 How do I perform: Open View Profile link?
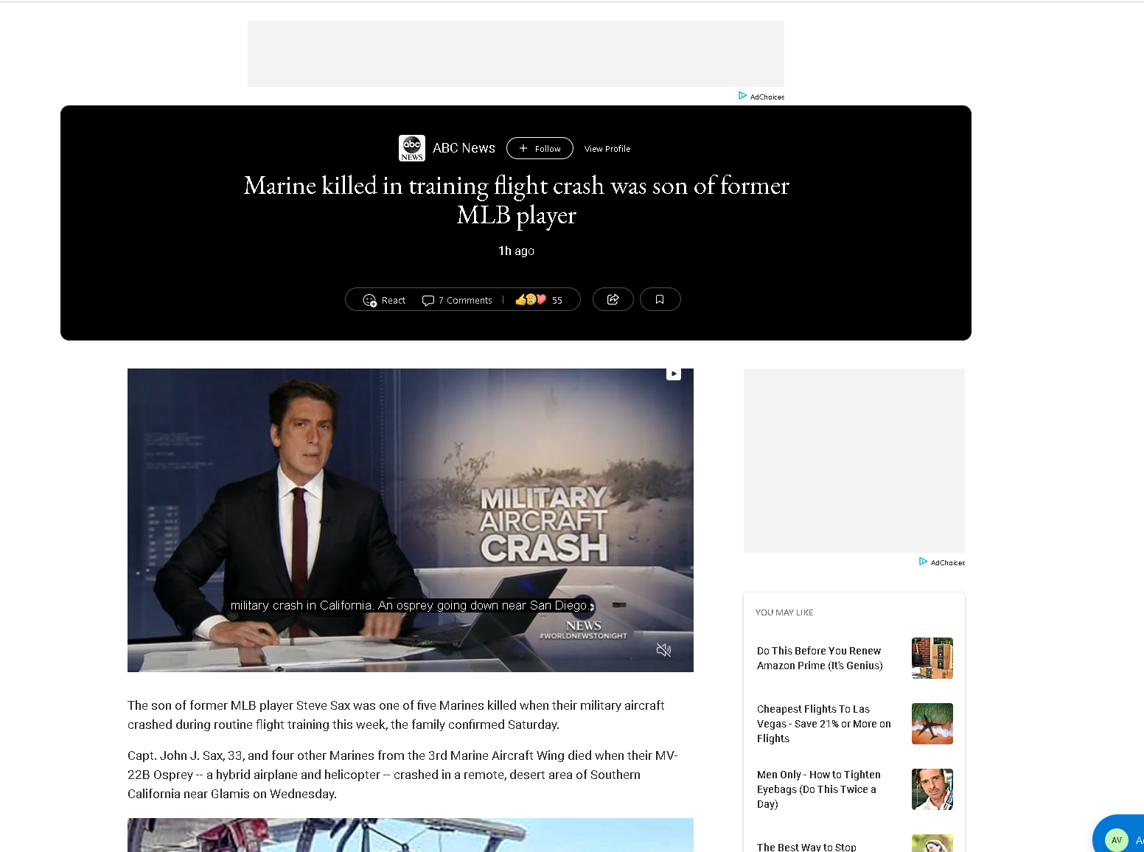coord(607,149)
